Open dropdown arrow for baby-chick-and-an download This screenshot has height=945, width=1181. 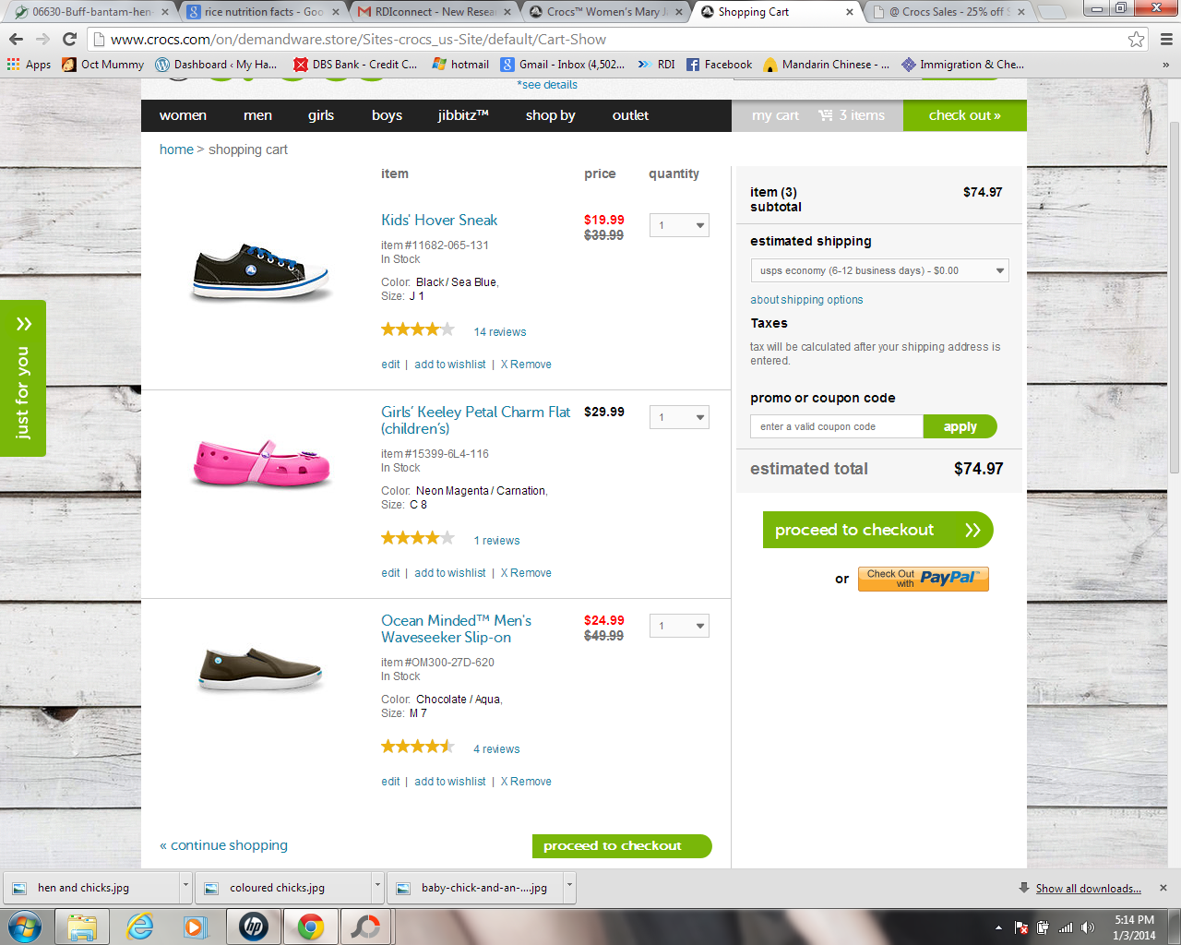click(569, 885)
